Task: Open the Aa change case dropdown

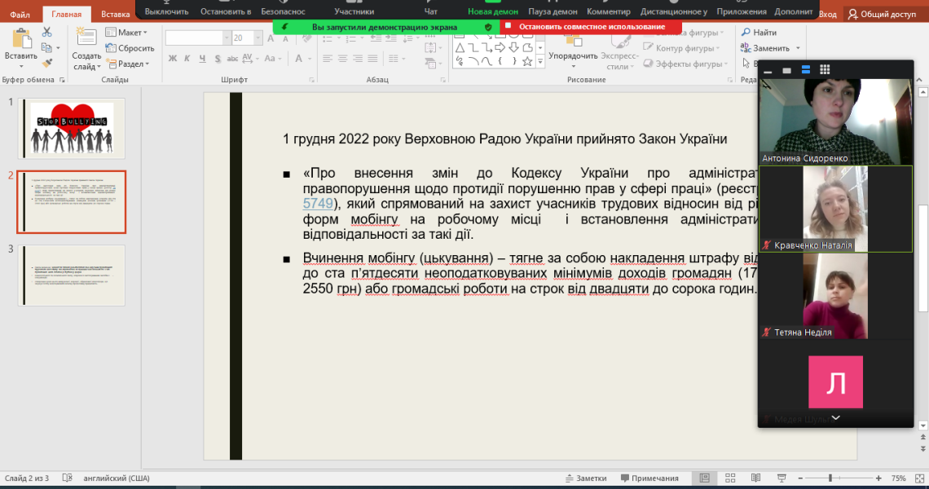Action: click(272, 58)
